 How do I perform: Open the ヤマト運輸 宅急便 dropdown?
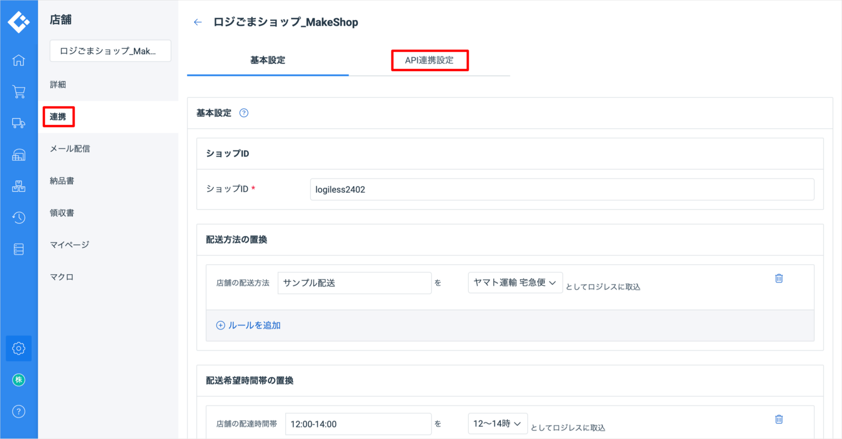coord(515,282)
